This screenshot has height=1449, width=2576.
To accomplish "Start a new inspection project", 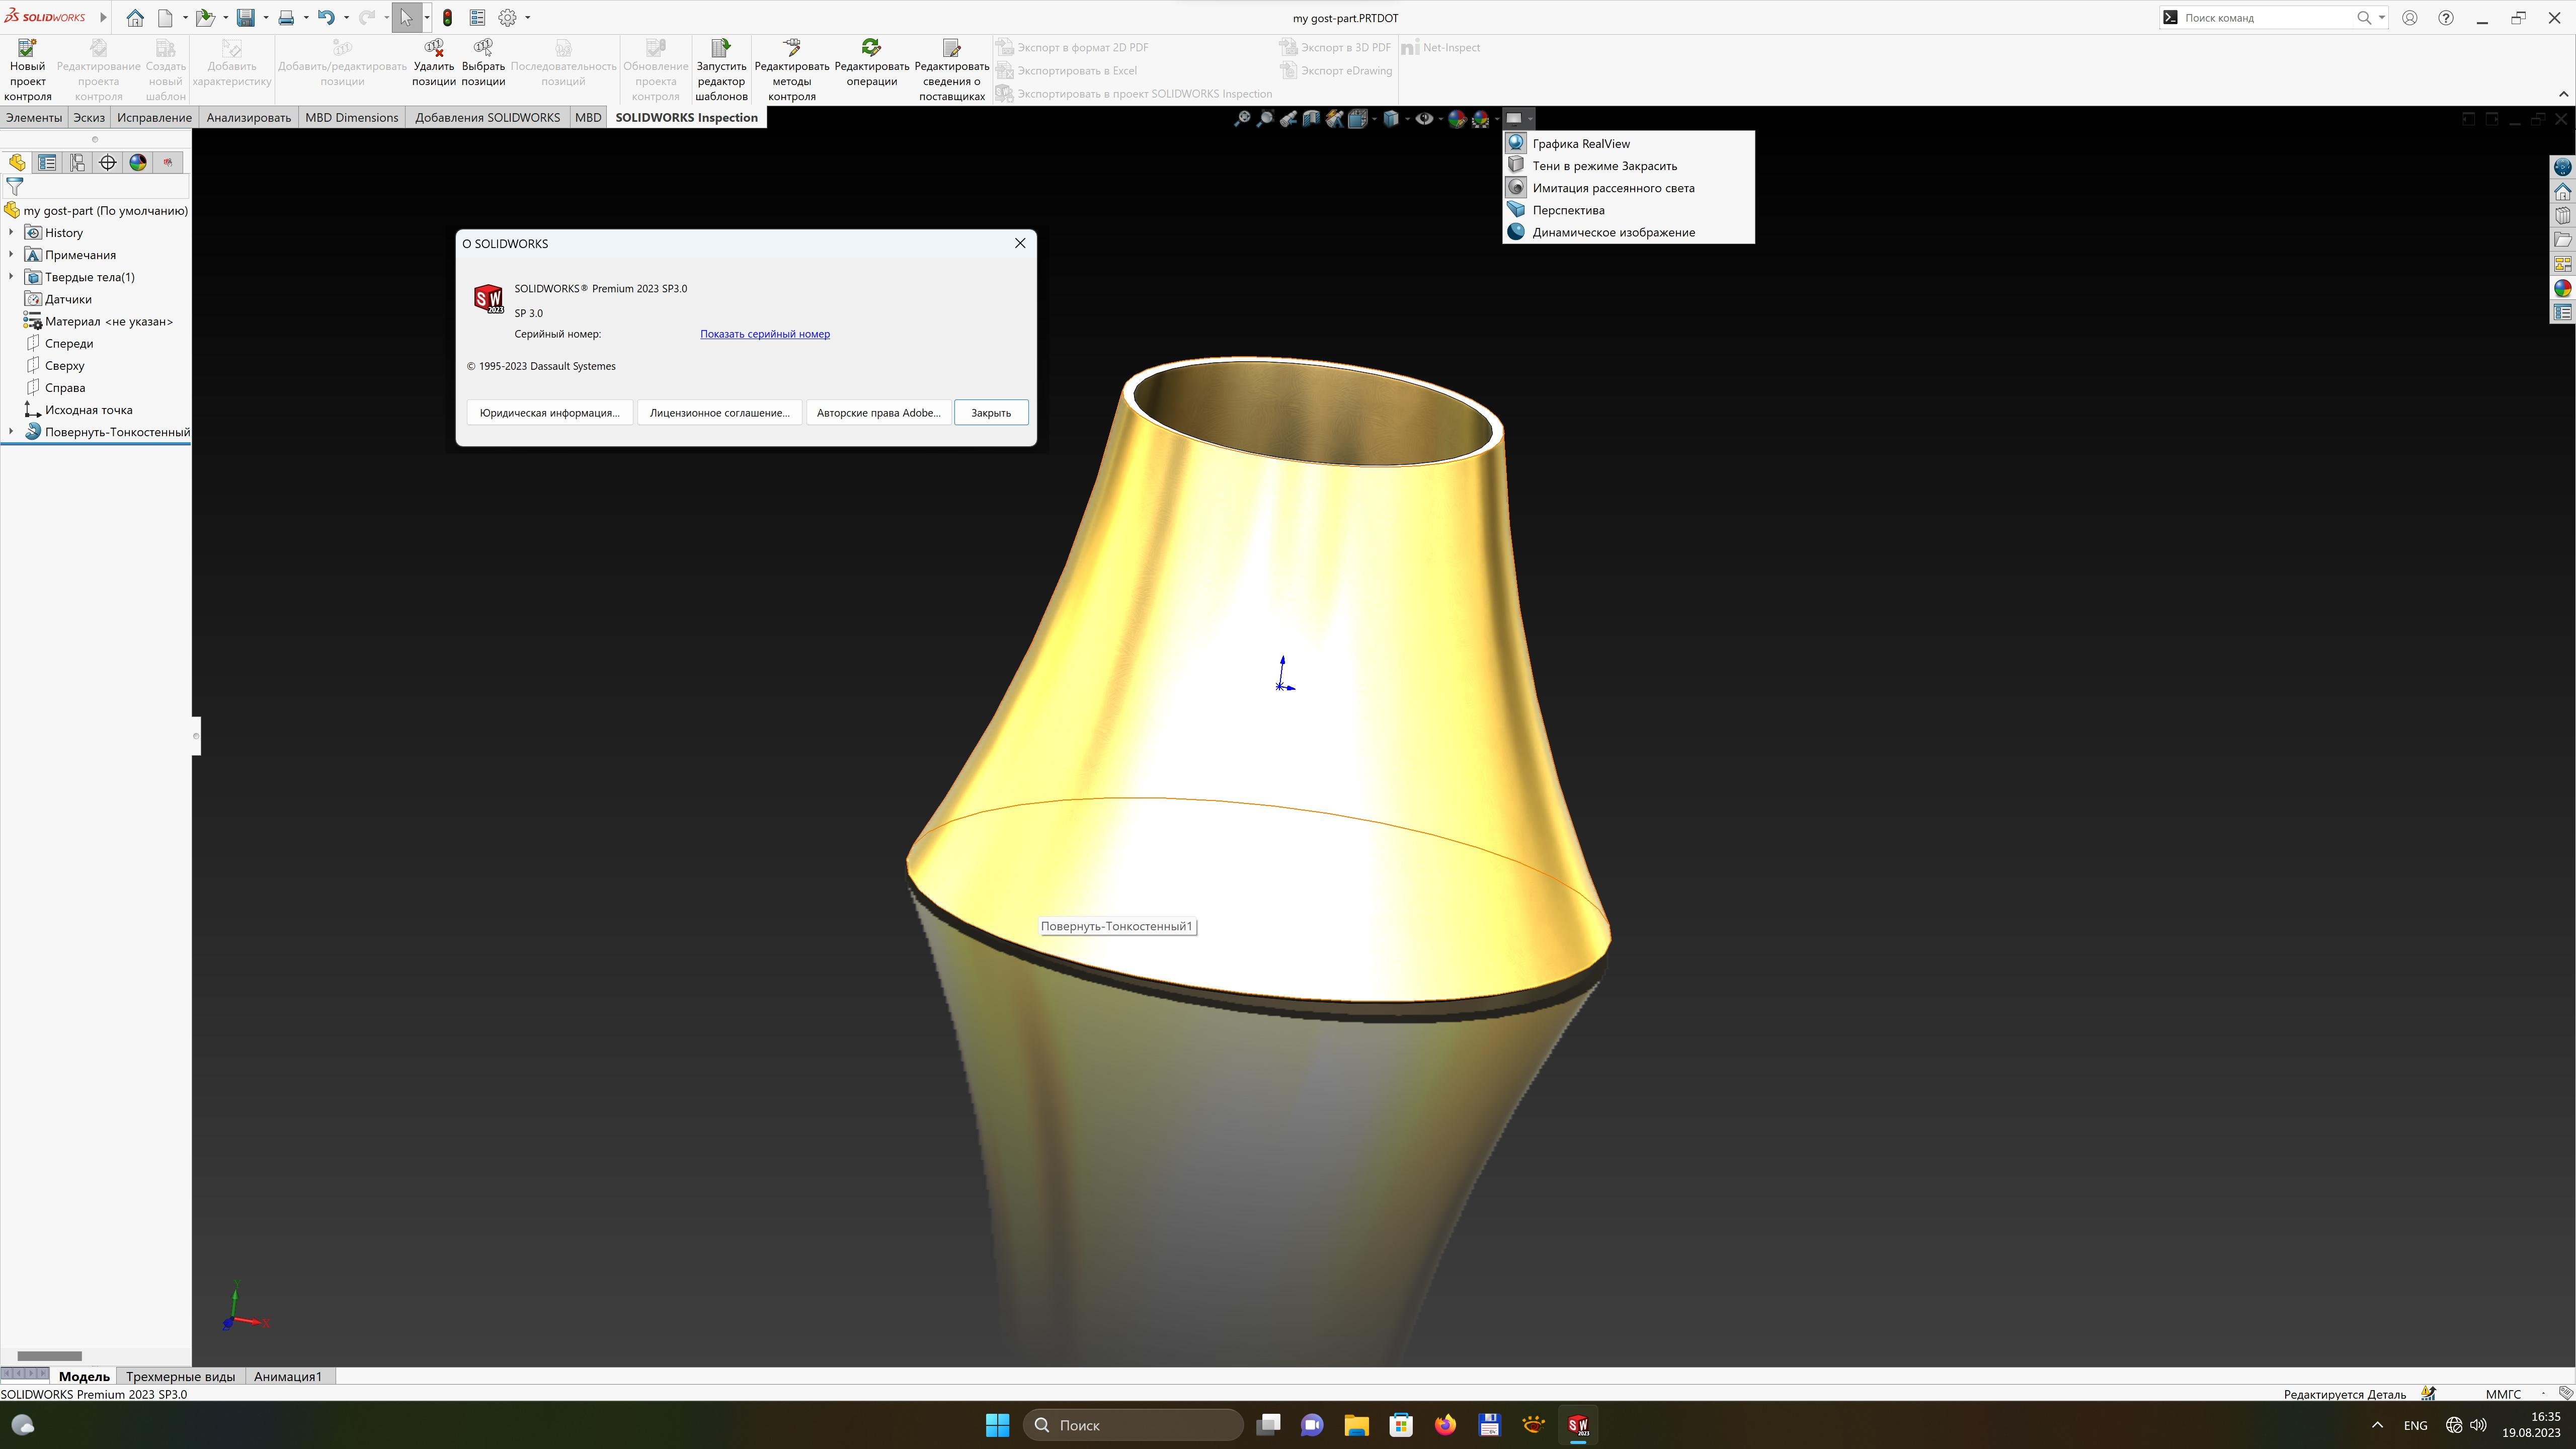I will pos(28,70).
